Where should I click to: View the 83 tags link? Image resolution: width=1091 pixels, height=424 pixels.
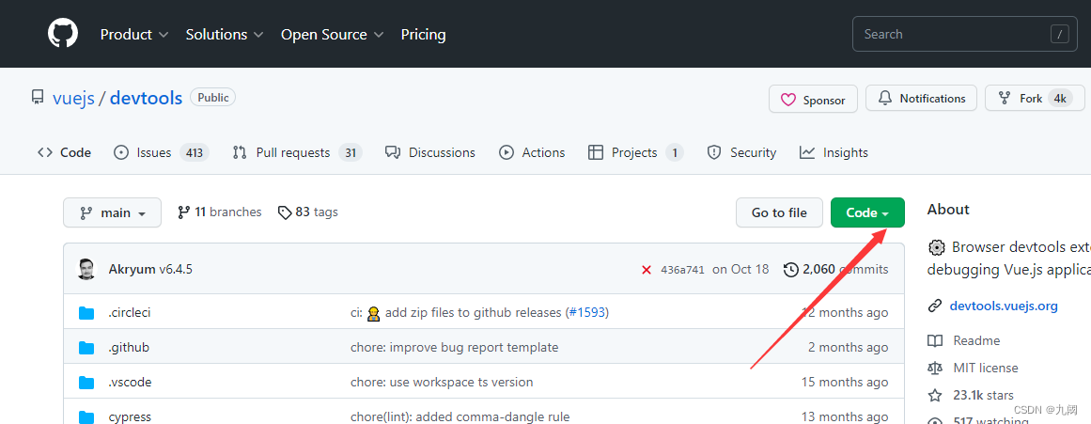[x=307, y=212]
